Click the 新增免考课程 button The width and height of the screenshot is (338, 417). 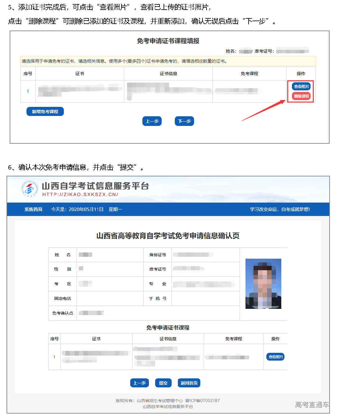45,112
